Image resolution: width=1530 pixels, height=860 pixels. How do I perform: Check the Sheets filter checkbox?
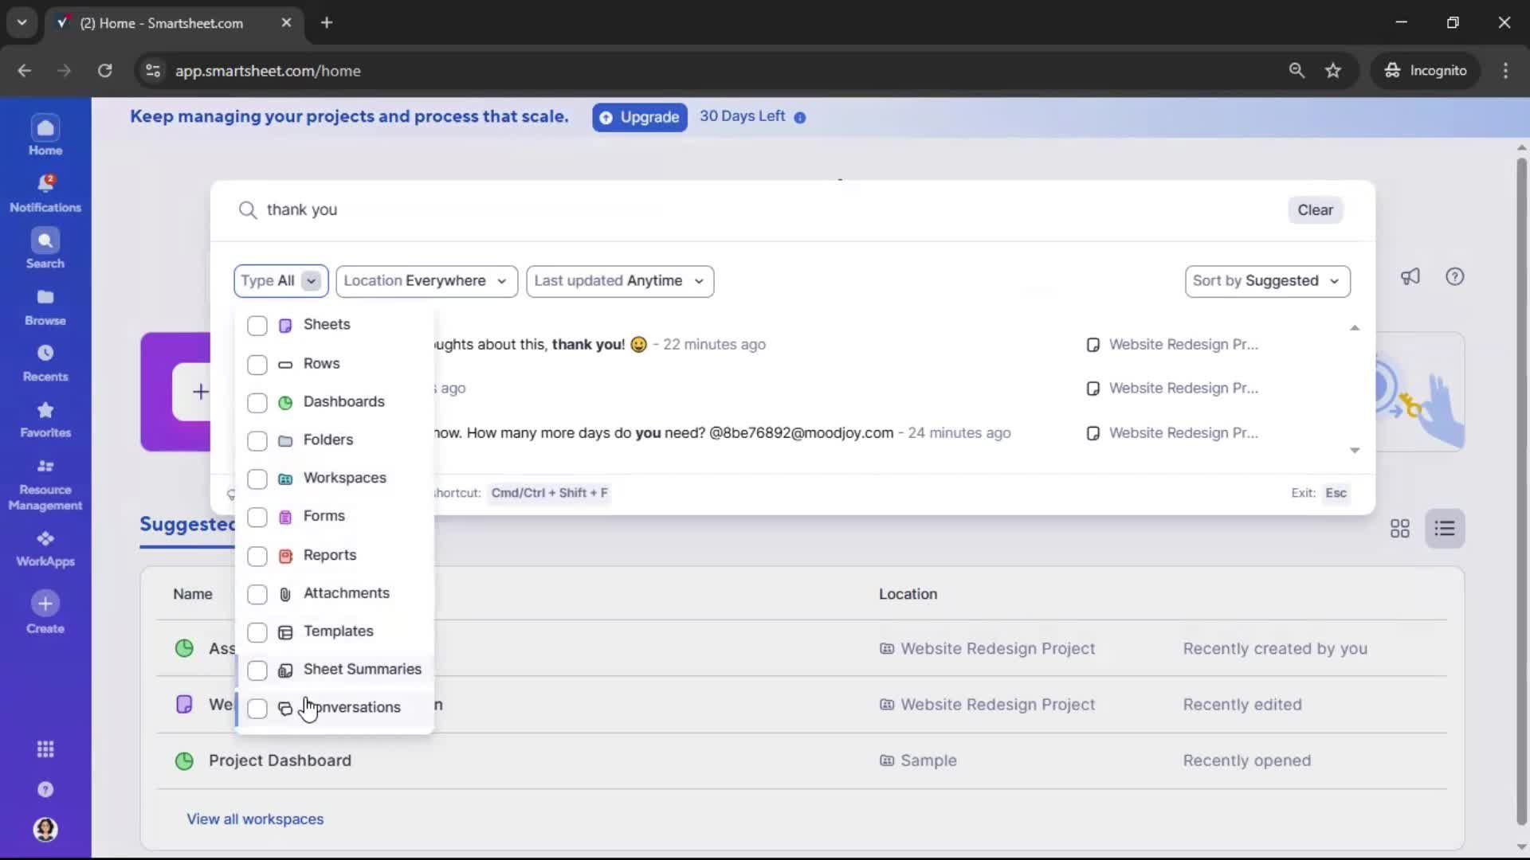256,326
